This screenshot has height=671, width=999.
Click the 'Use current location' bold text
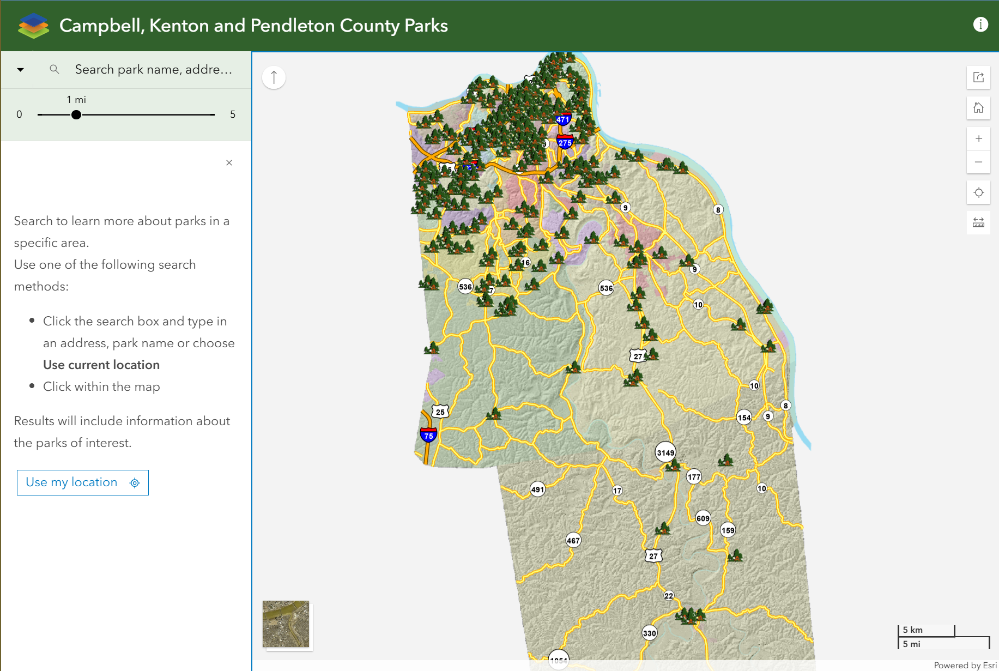101,365
